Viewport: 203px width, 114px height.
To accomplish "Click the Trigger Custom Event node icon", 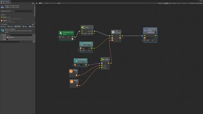I will point(145,30).
